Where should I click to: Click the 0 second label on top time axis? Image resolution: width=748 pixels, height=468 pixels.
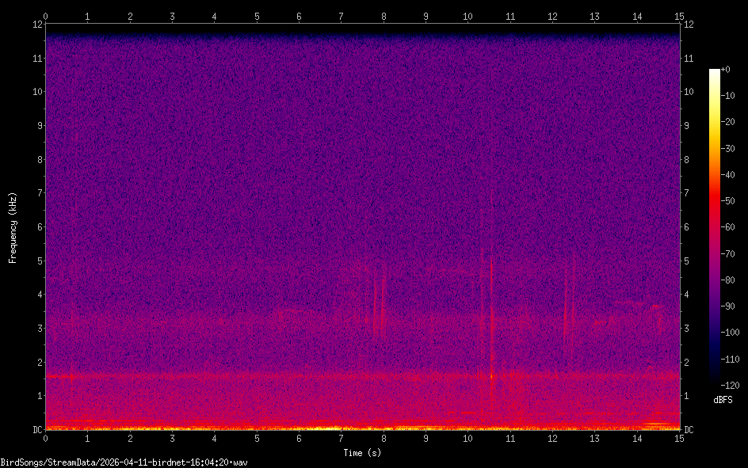click(45, 15)
